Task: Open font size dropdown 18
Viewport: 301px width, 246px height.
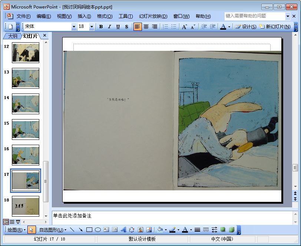Action: pyautogui.click(x=92, y=27)
